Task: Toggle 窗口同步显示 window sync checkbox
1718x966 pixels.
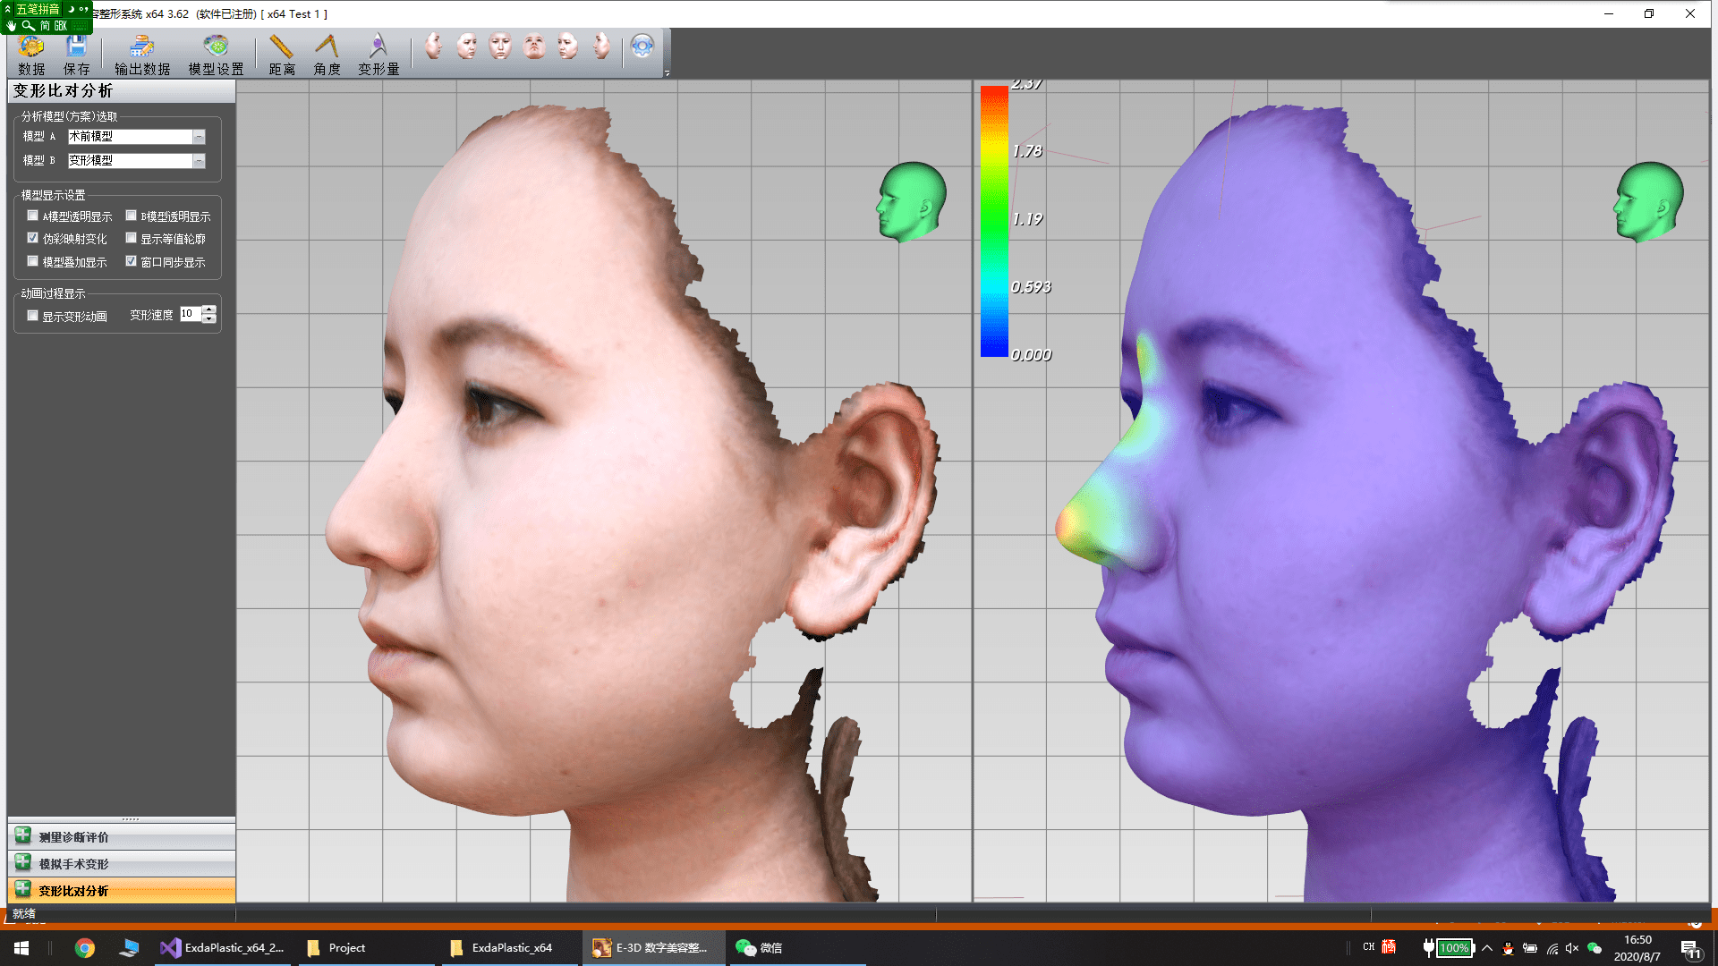Action: (132, 261)
